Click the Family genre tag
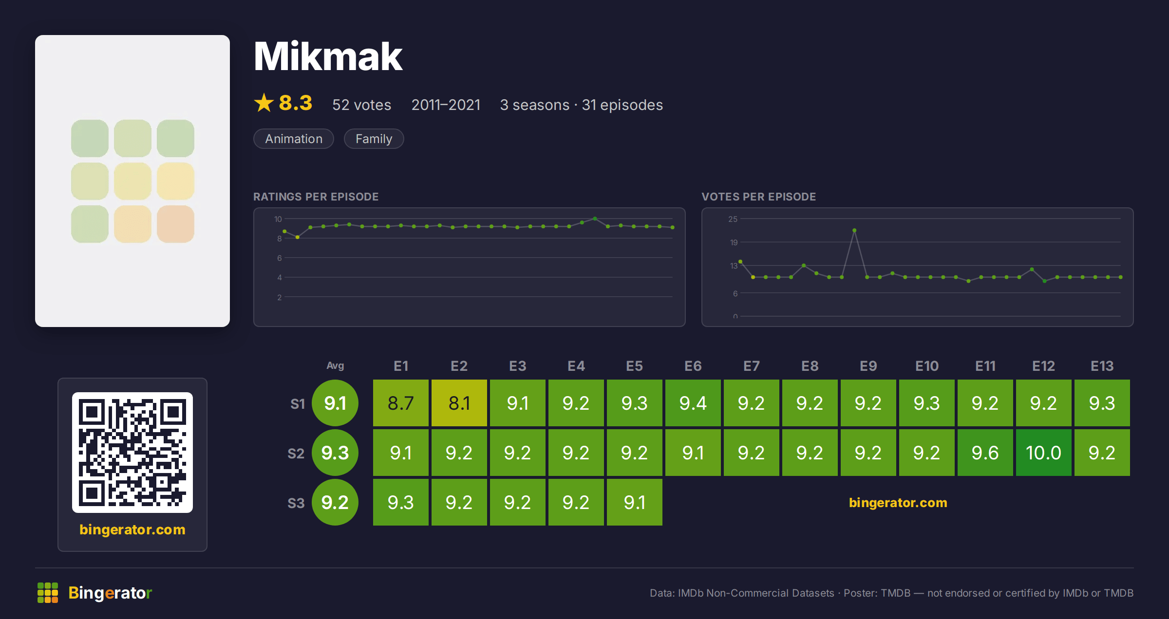 (x=374, y=139)
